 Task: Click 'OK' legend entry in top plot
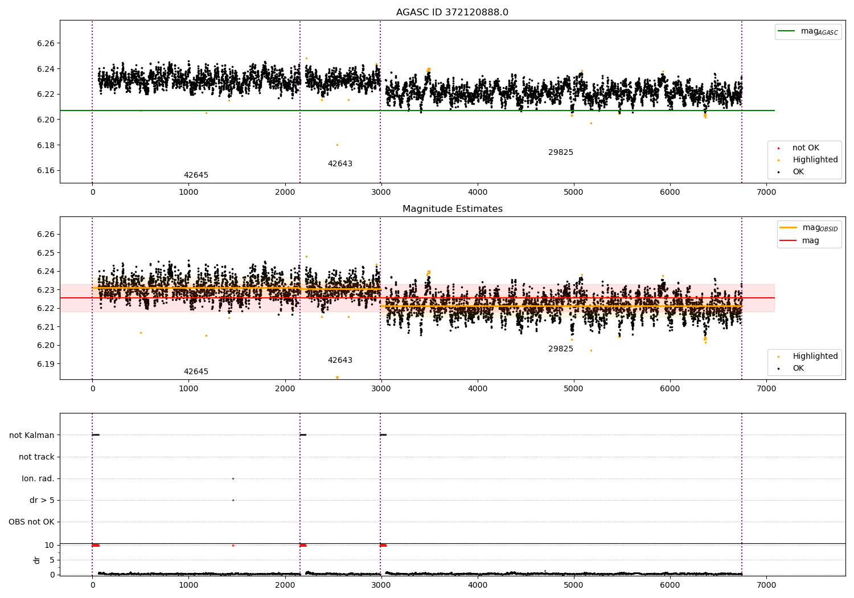pos(798,172)
